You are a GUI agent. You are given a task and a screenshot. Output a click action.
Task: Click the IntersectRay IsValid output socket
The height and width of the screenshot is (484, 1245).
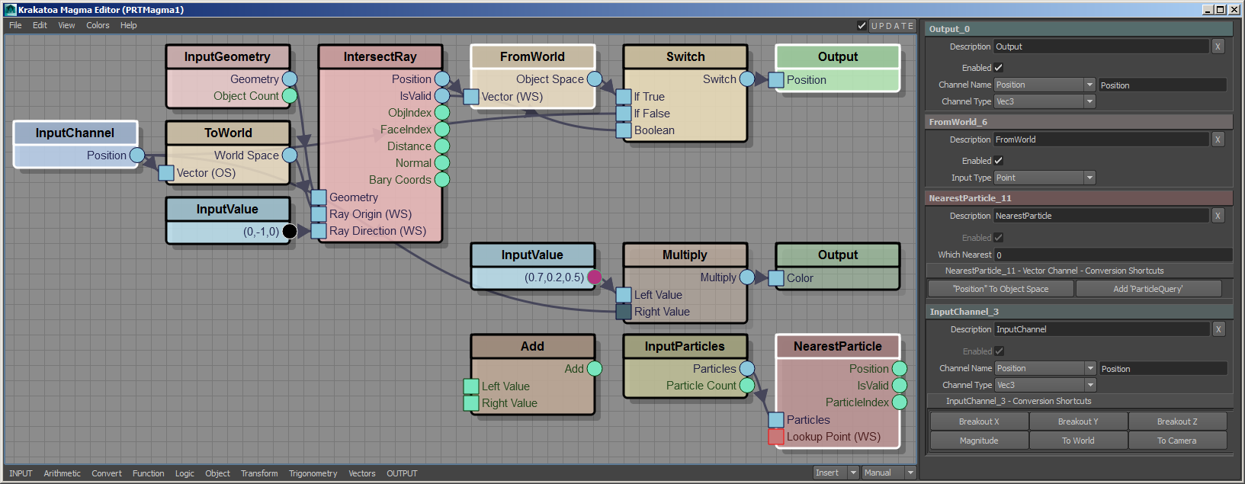tap(442, 96)
